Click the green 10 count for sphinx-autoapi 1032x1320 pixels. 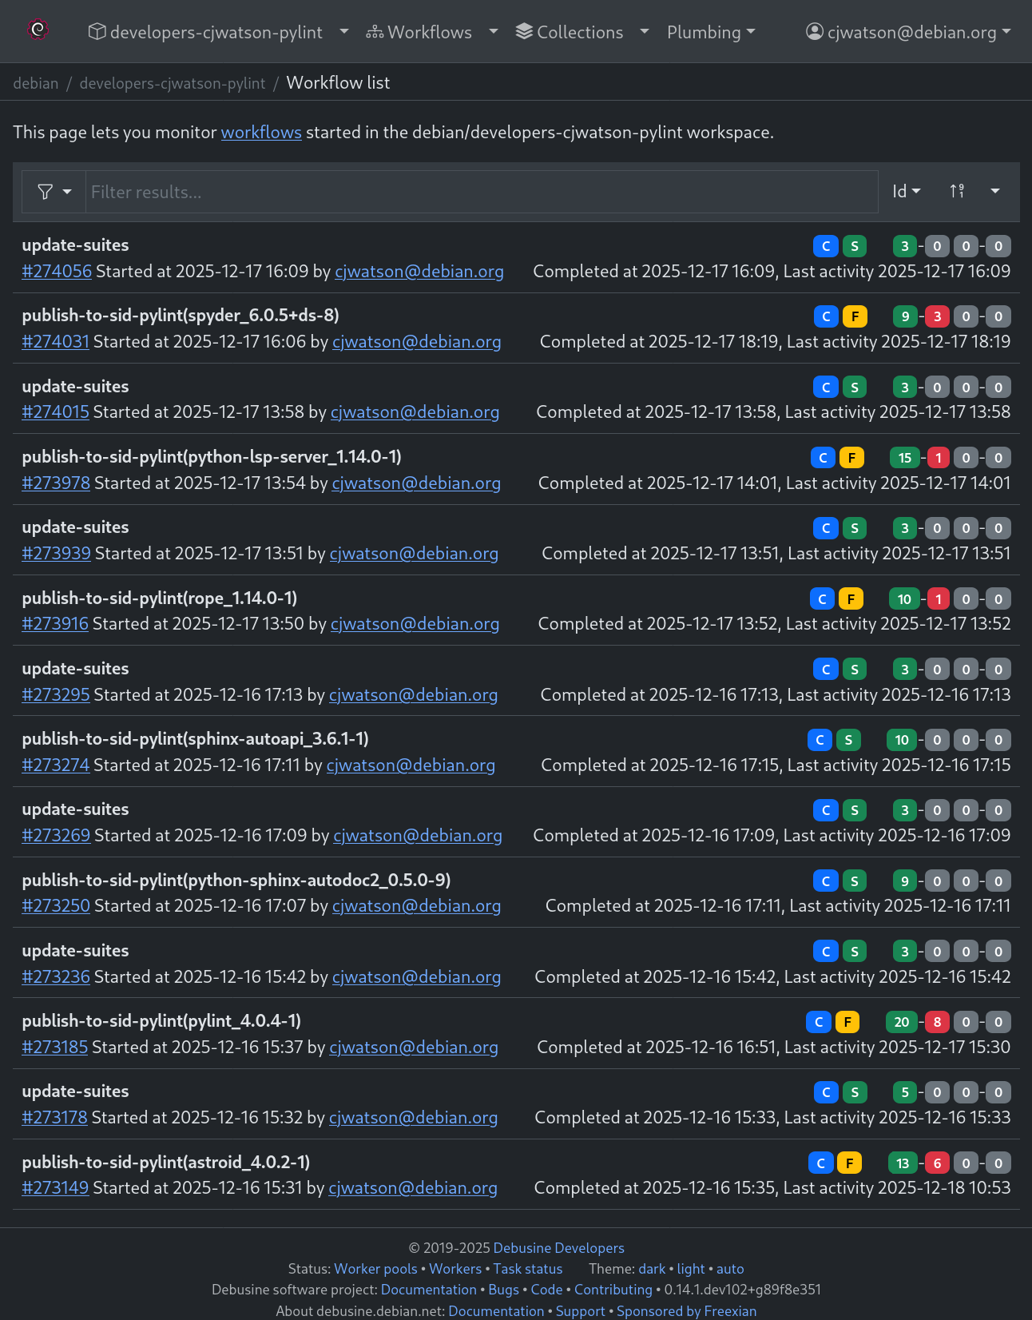902,740
